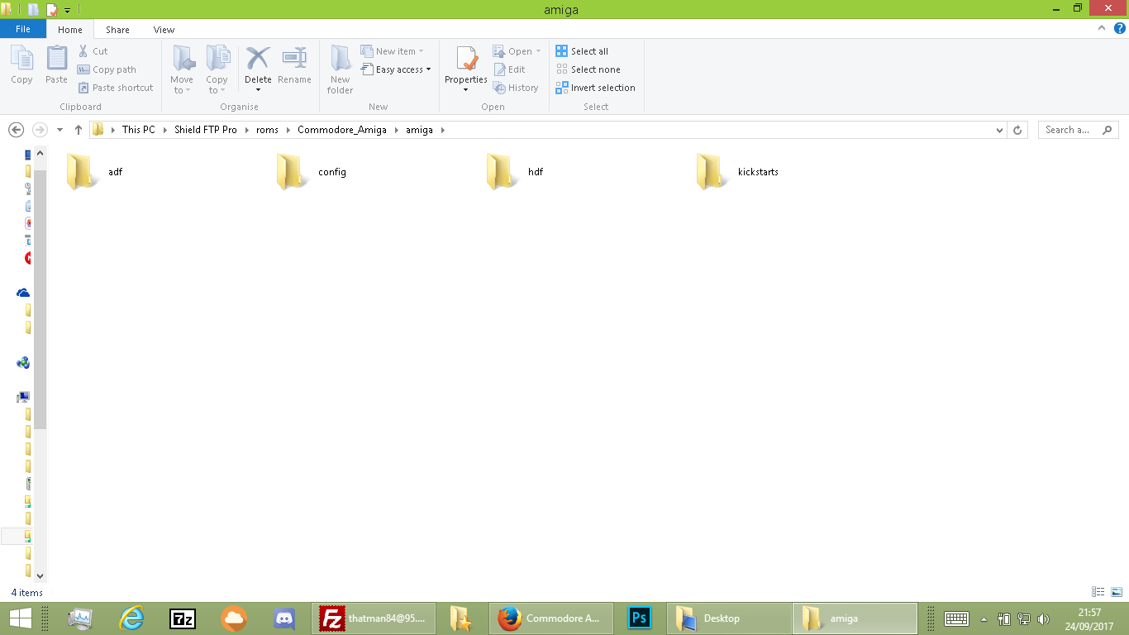This screenshot has width=1129, height=635.
Task: Switch to the View tab
Action: tap(164, 29)
